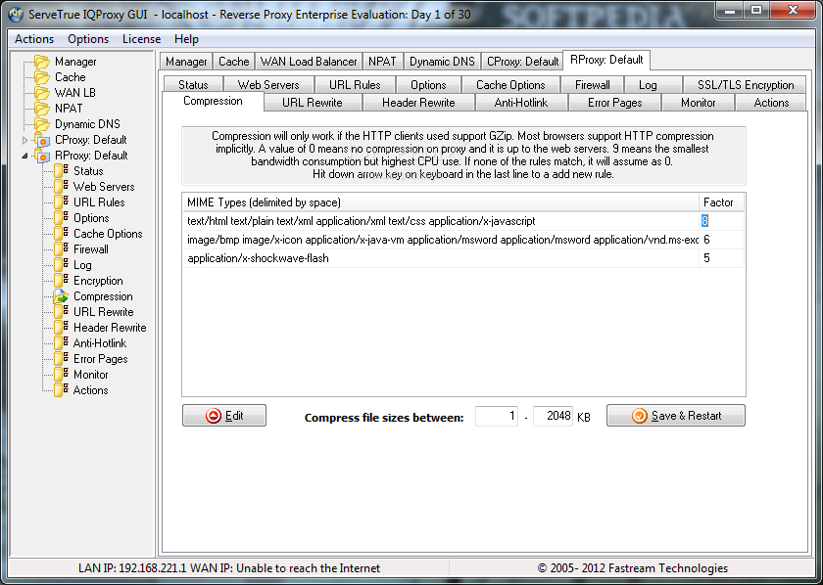Click the Header Rewrite item icon in tree
The image size is (823, 585).
[x=62, y=328]
